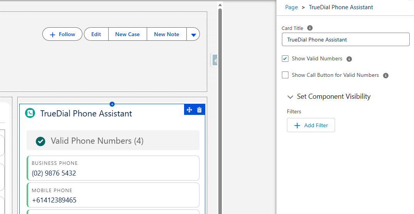Click TrueDial Phone Assistant breadcrumb text
The height and width of the screenshot is (214, 414).
pos(341,7)
